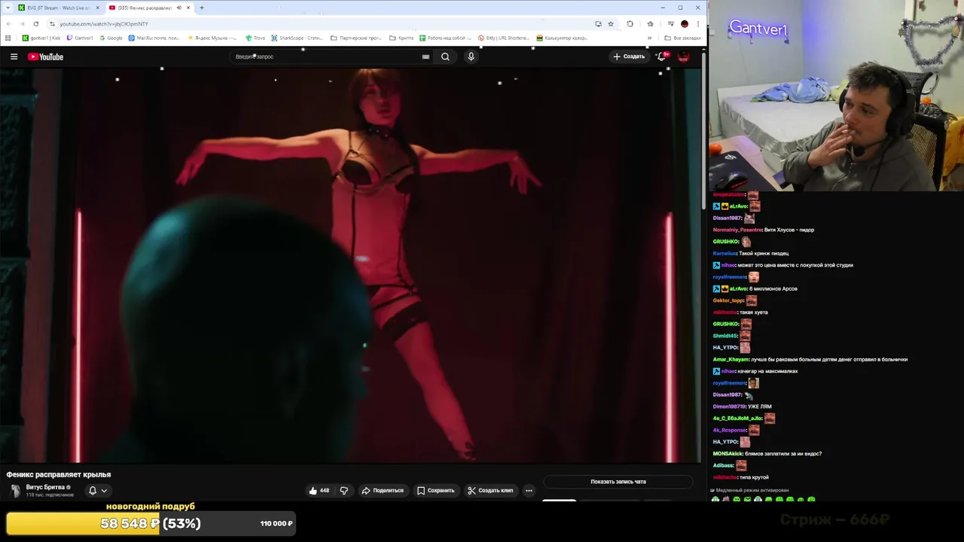The image size is (964, 542).
Task: Click Сохранить save button
Action: pyautogui.click(x=435, y=490)
